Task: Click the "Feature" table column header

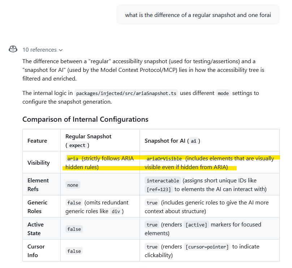Action: pyautogui.click(x=37, y=141)
